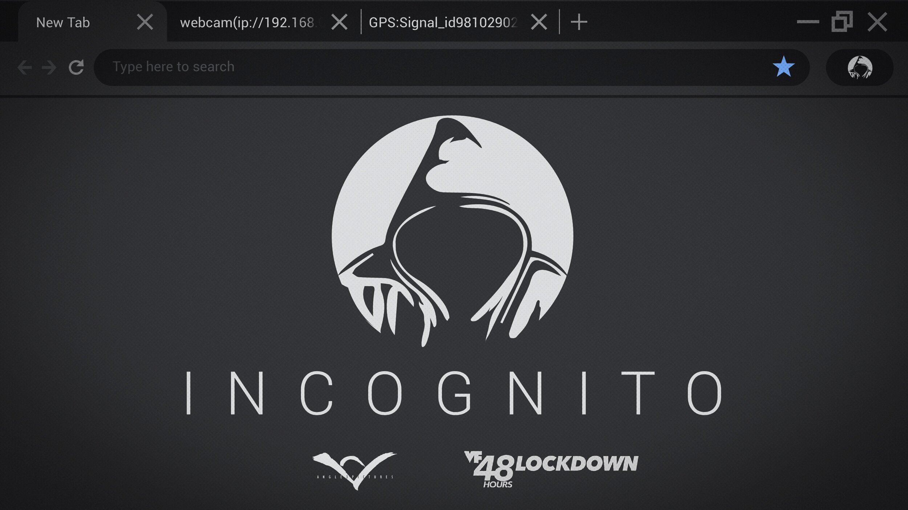Screen dimensions: 908x510
Task: Switch to the webcam ip tab
Action: [249, 23]
